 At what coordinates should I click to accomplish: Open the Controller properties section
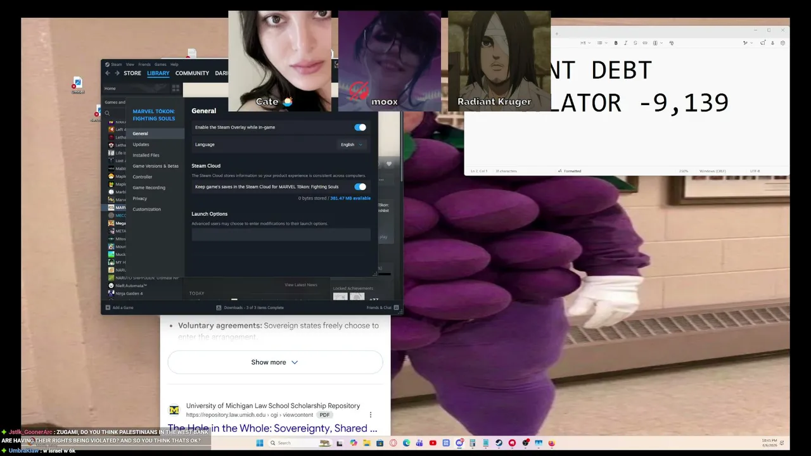click(x=155, y=177)
